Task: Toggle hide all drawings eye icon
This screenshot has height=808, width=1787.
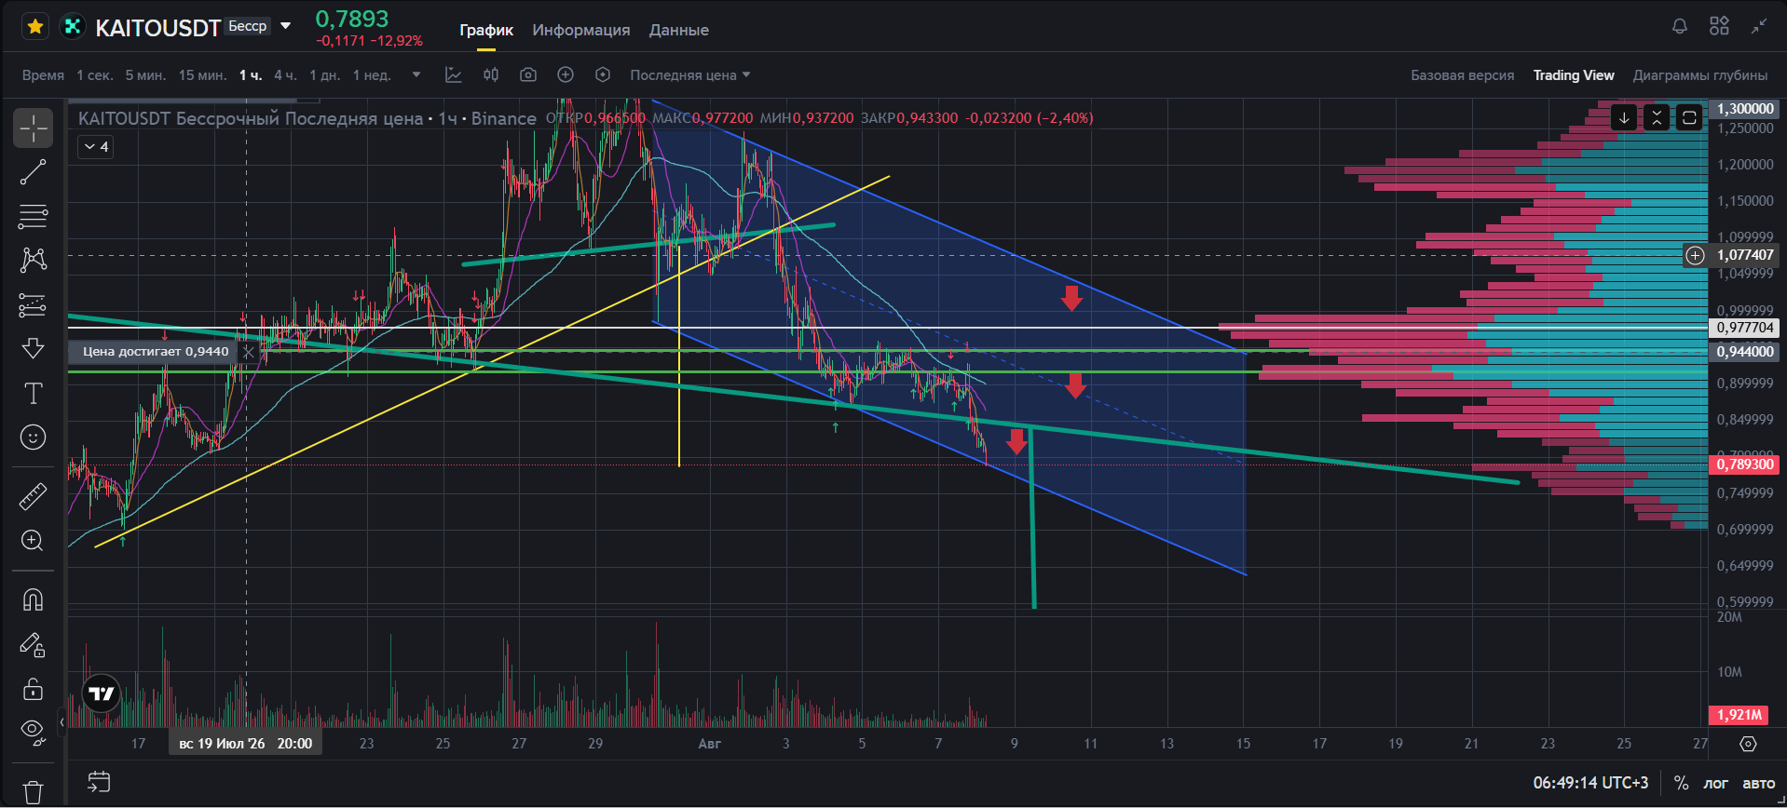Action: coord(33,733)
